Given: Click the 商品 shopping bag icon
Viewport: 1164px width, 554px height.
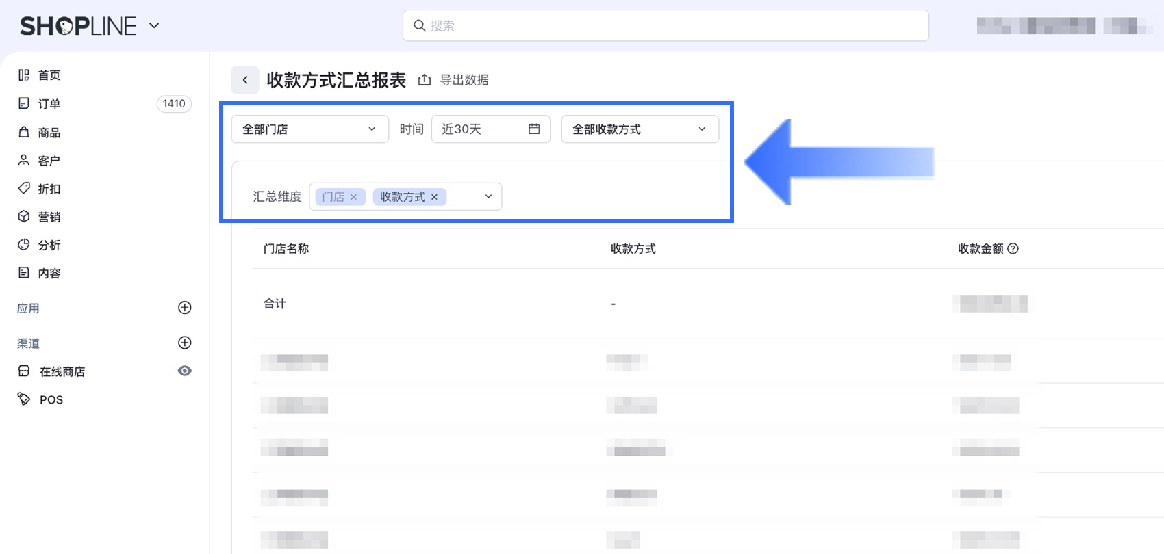Looking at the screenshot, I should coord(24,132).
